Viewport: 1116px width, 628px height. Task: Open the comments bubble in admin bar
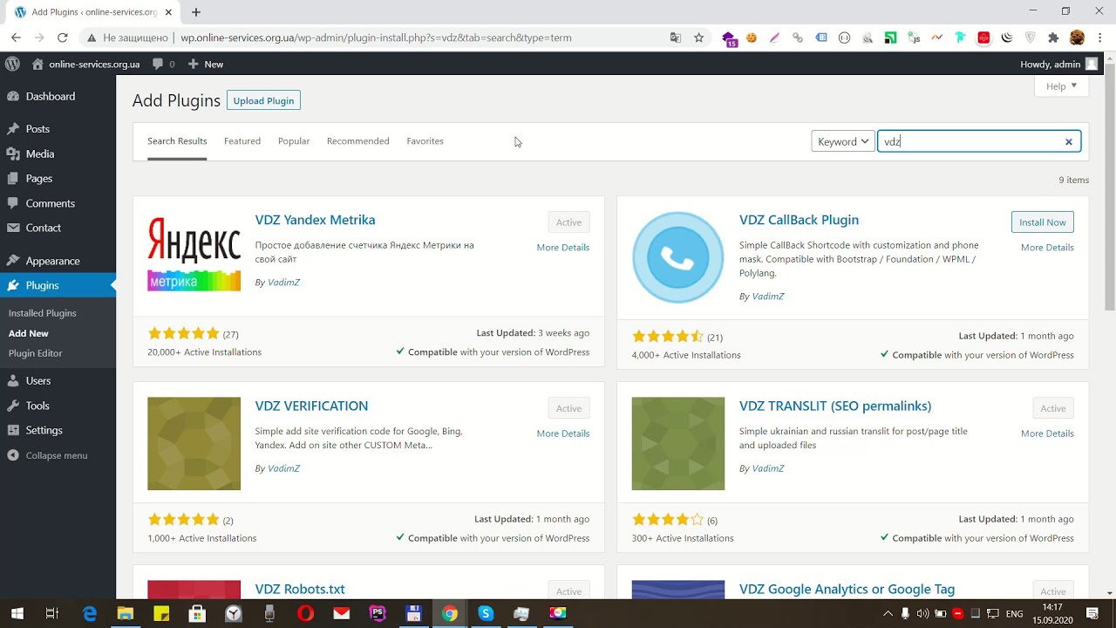(163, 64)
